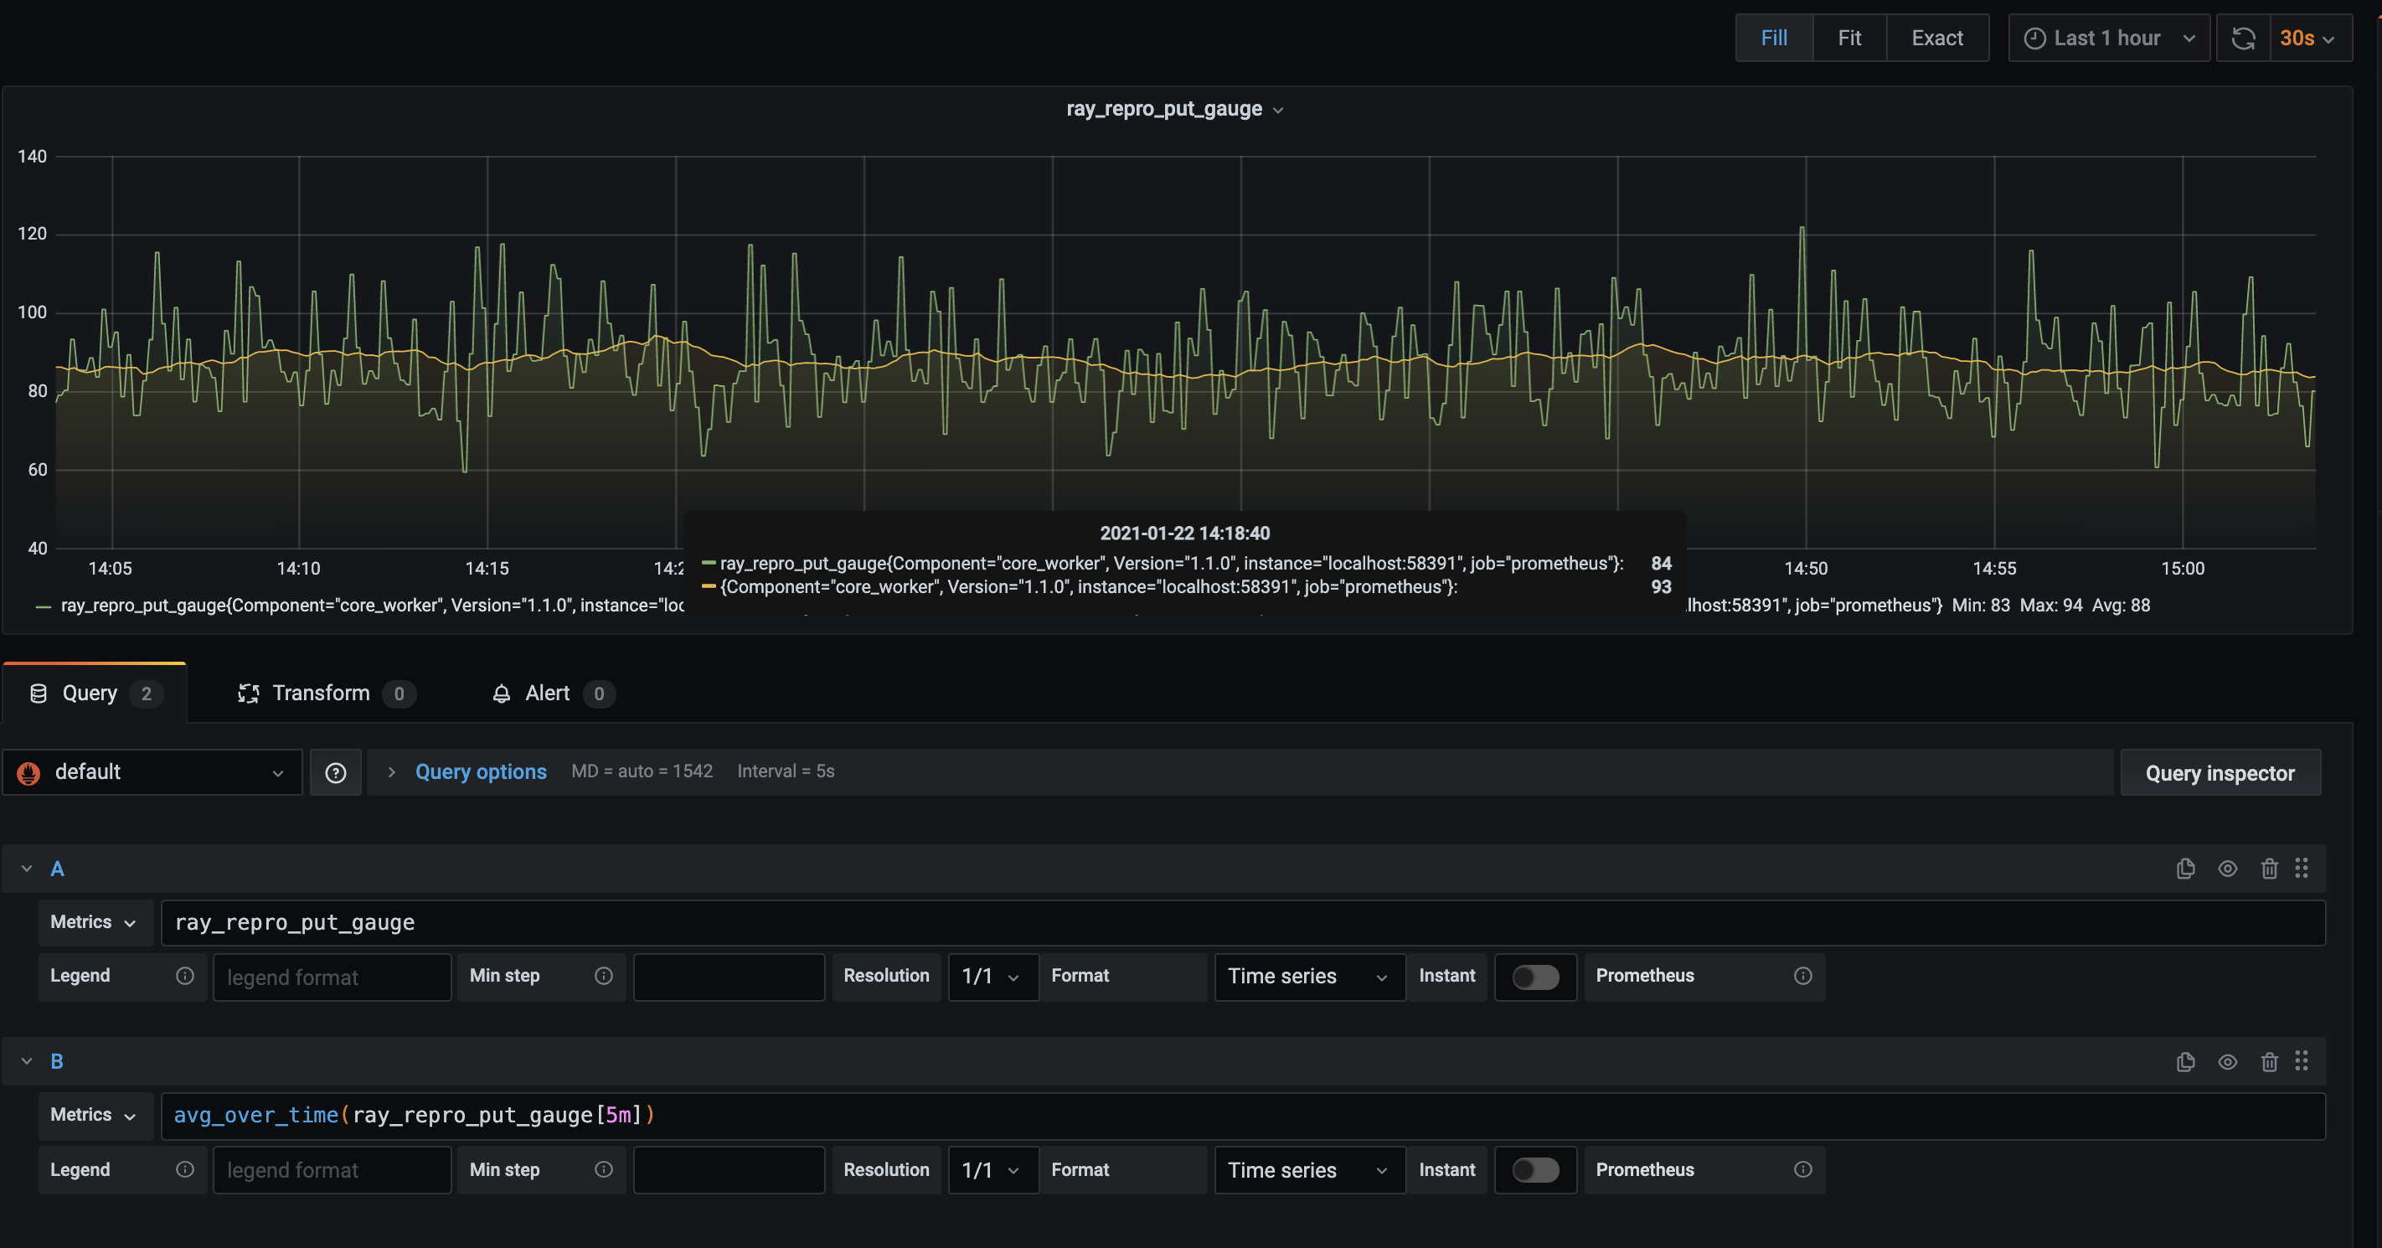This screenshot has height=1248, width=2382.
Task: Toggle Instant switch for query A
Action: tap(1535, 977)
